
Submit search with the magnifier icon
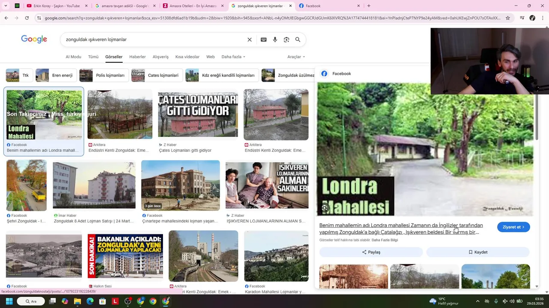(298, 39)
